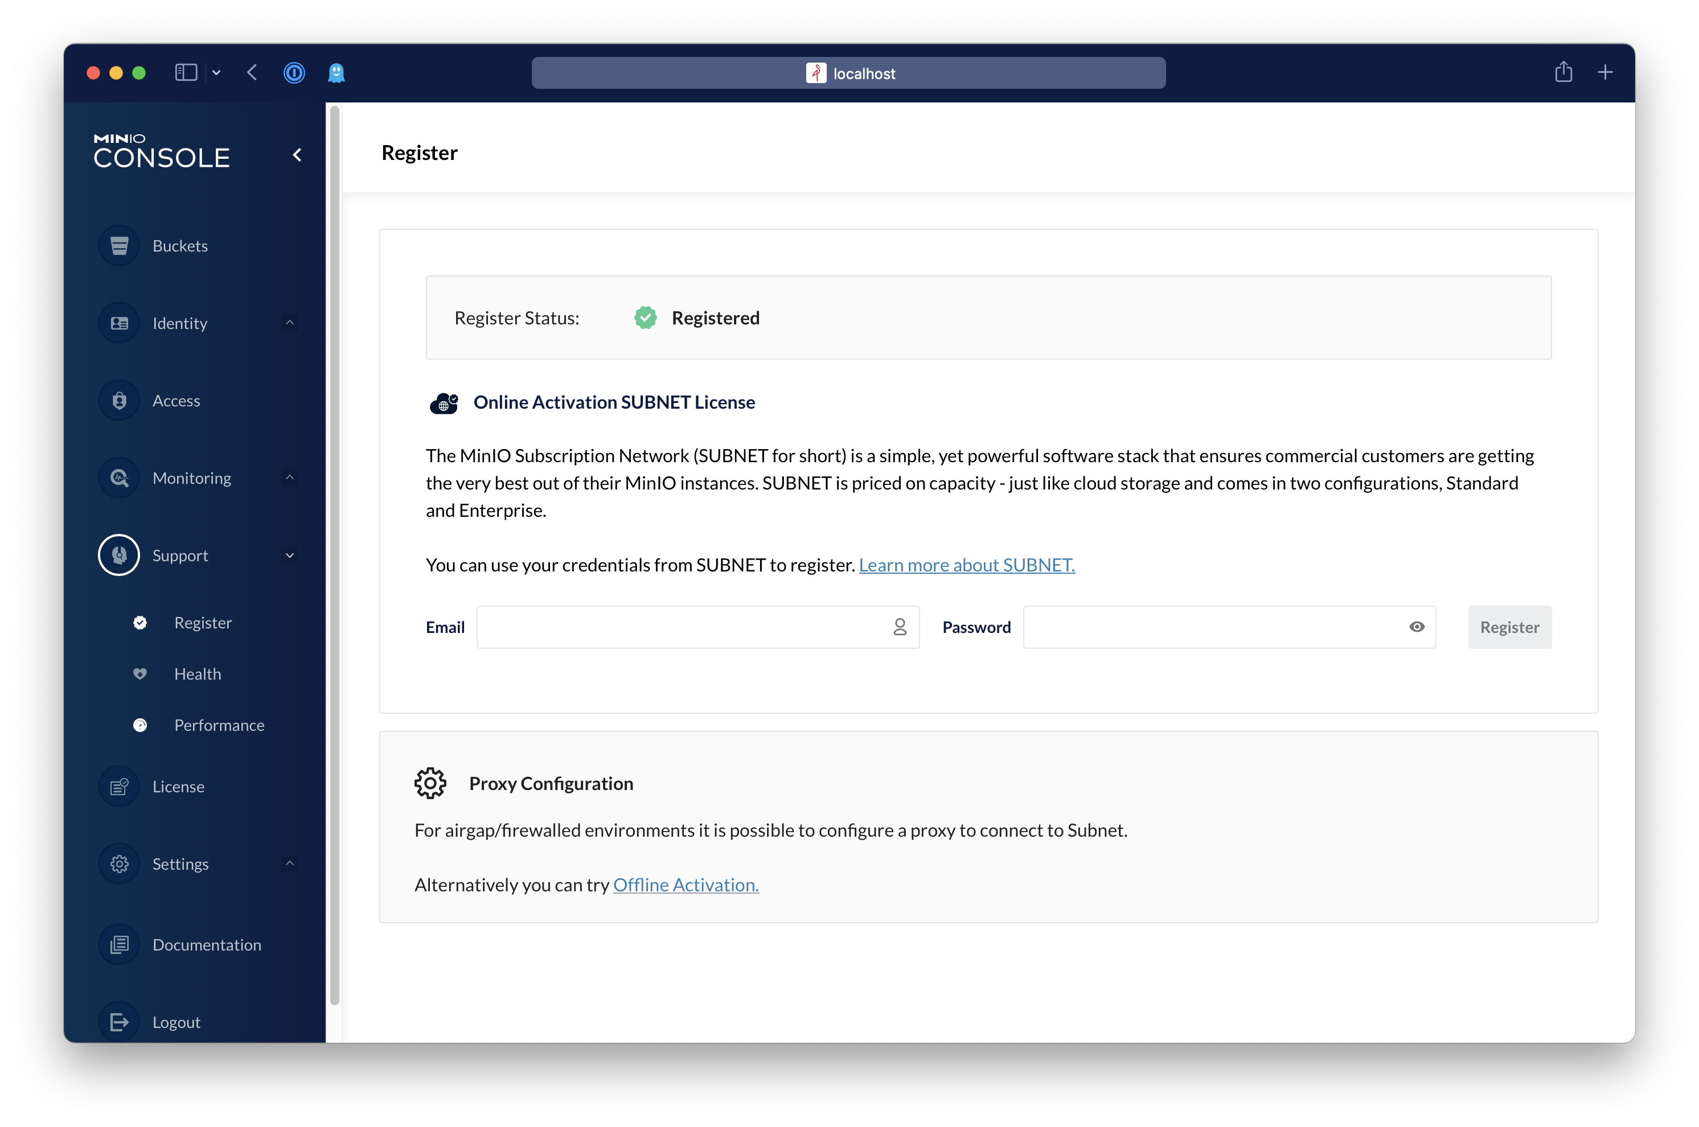Click the green Registered status checkmark

click(x=646, y=318)
